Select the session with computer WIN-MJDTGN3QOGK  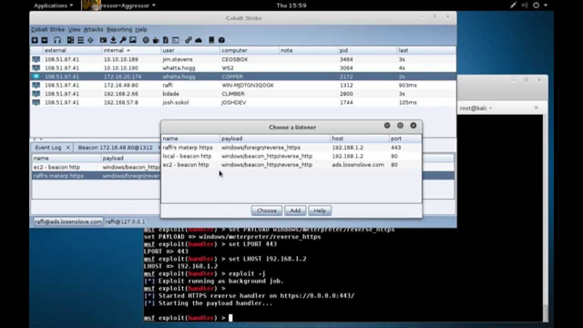[243, 85]
